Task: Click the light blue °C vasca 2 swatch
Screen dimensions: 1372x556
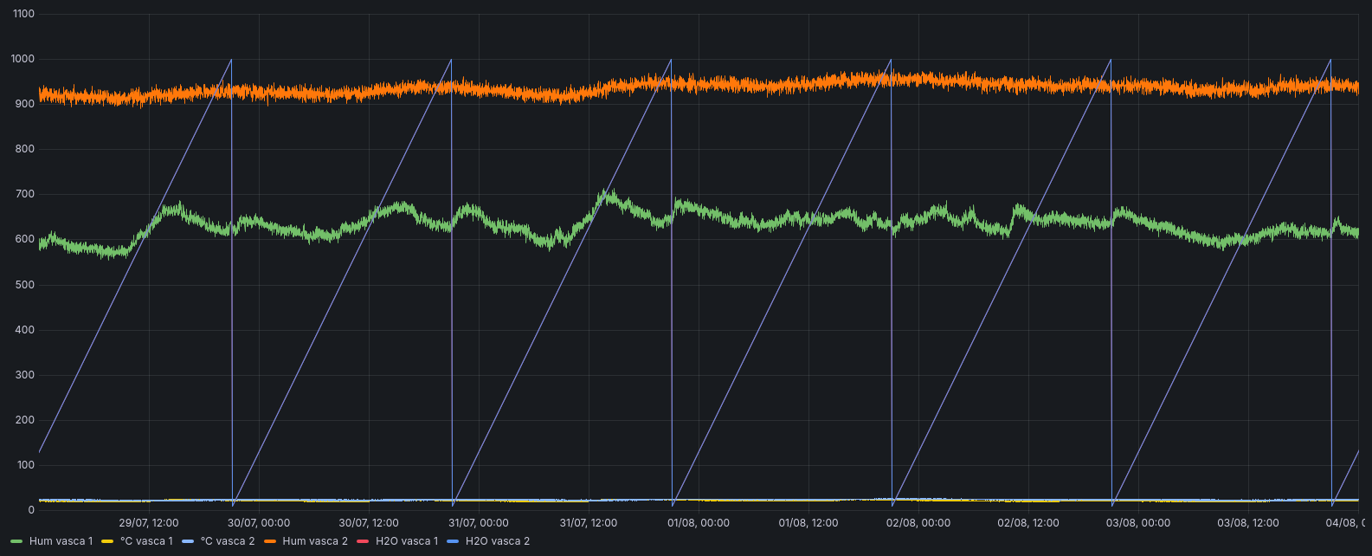Action: click(x=189, y=541)
